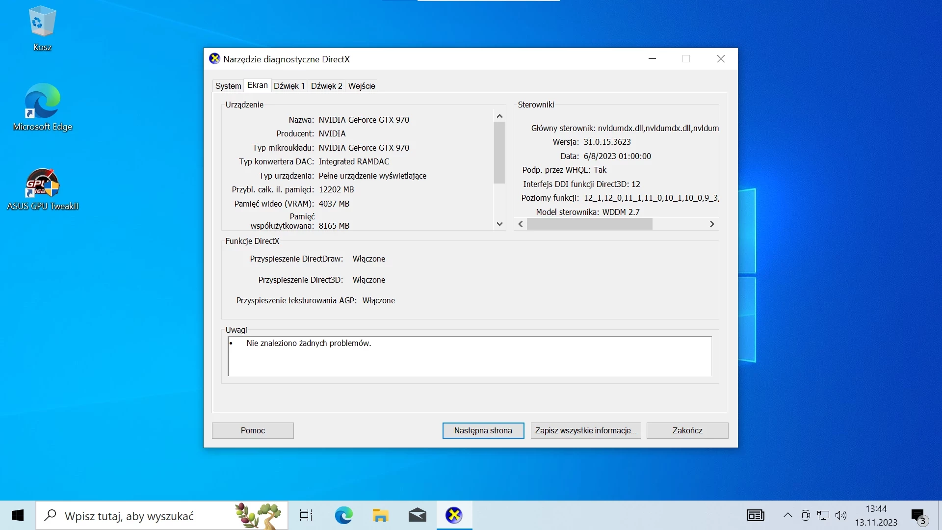This screenshot has width=942, height=530.
Task: Open the network status tray icon
Action: tap(823, 515)
